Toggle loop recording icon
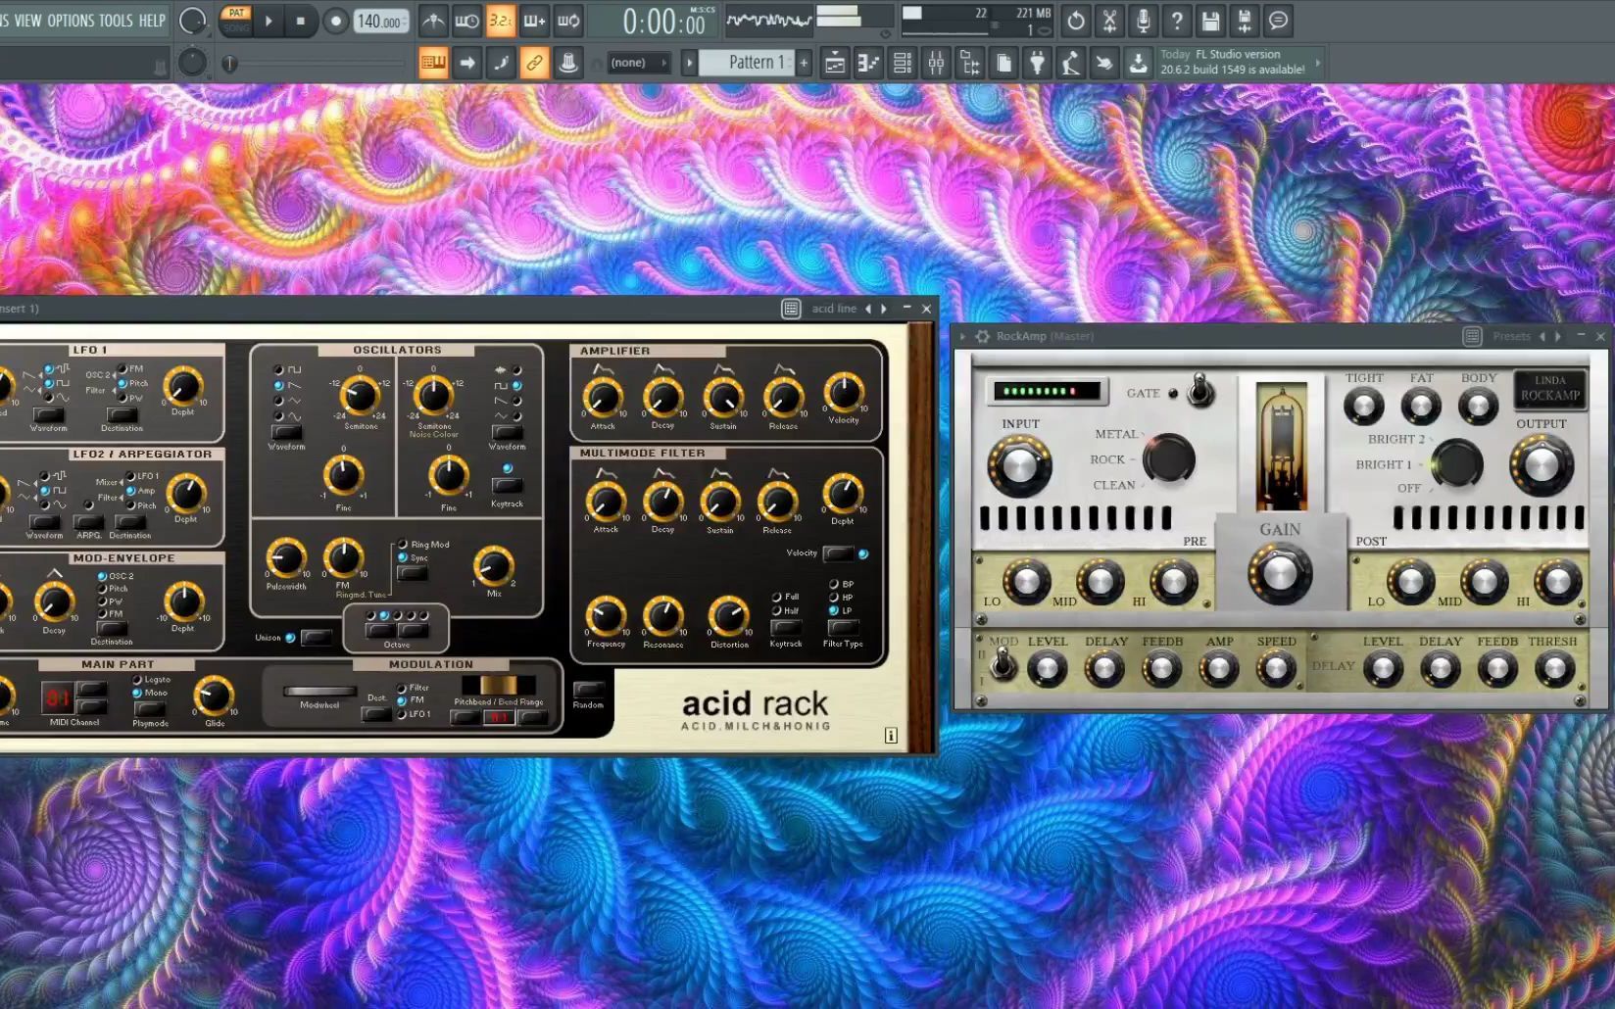 coord(568,21)
